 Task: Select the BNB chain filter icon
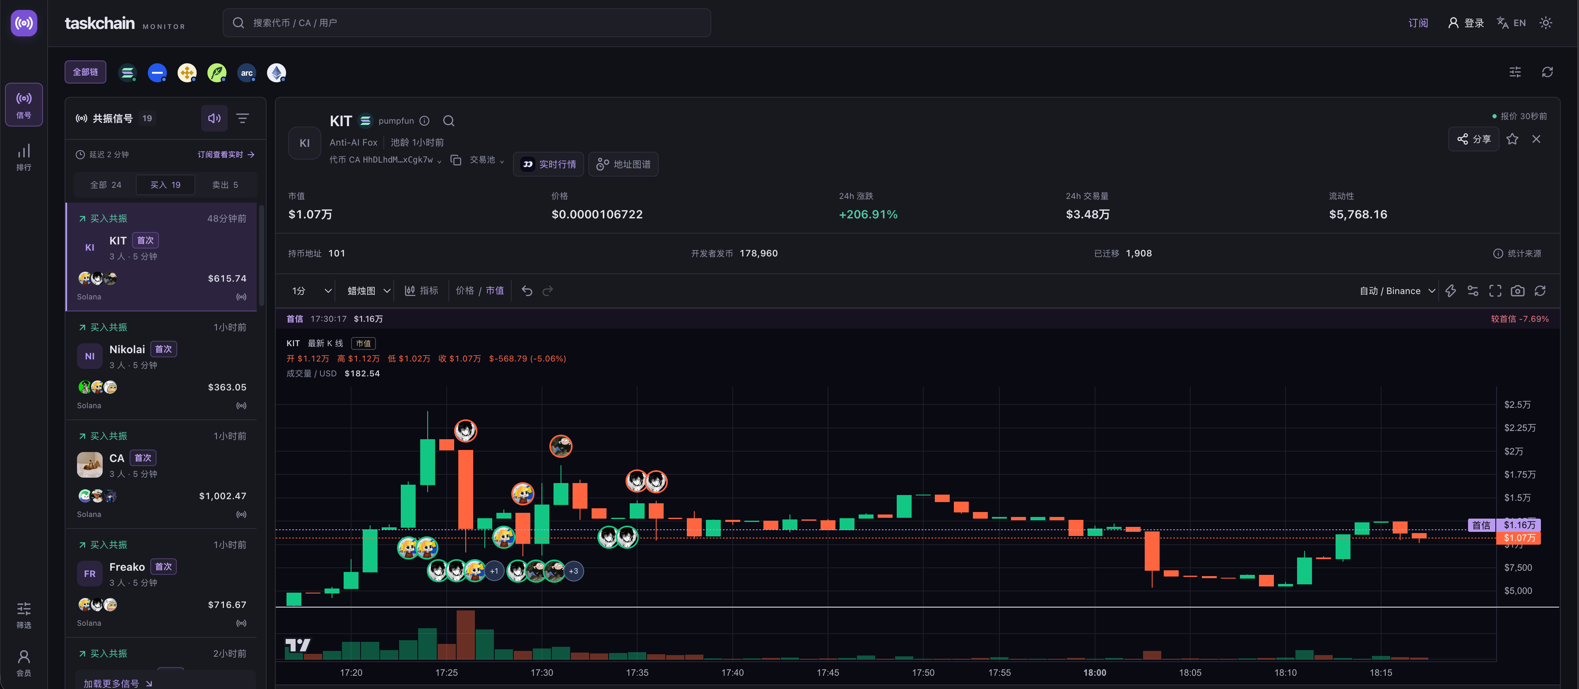click(187, 73)
